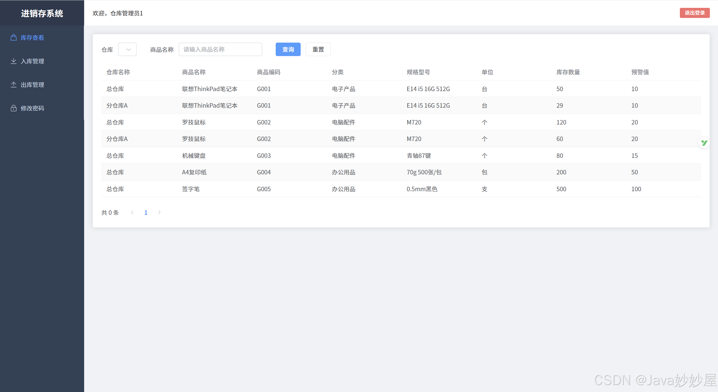Click unit 包 in A4复印纸 row
Screen dimensions: 718x392
484,172
